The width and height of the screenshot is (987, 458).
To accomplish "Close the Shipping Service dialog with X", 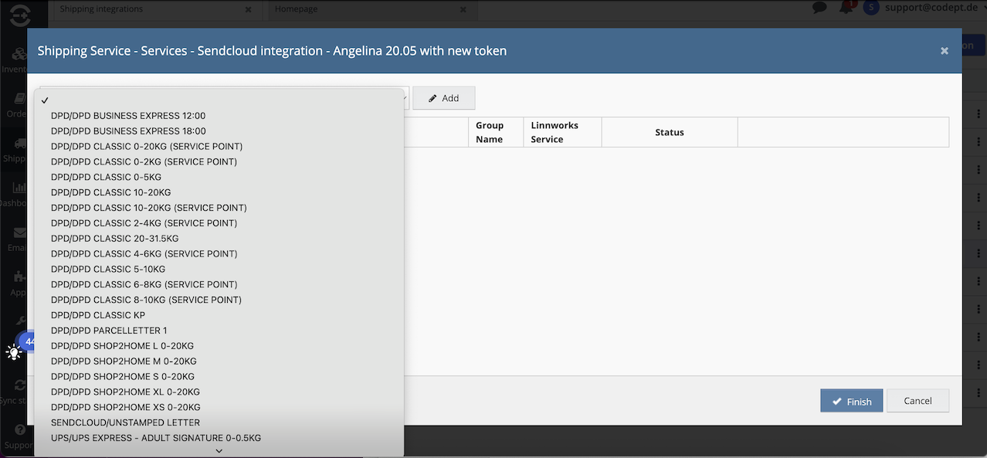I will tap(944, 51).
